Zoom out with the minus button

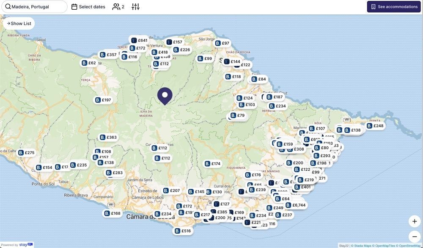[415, 237]
